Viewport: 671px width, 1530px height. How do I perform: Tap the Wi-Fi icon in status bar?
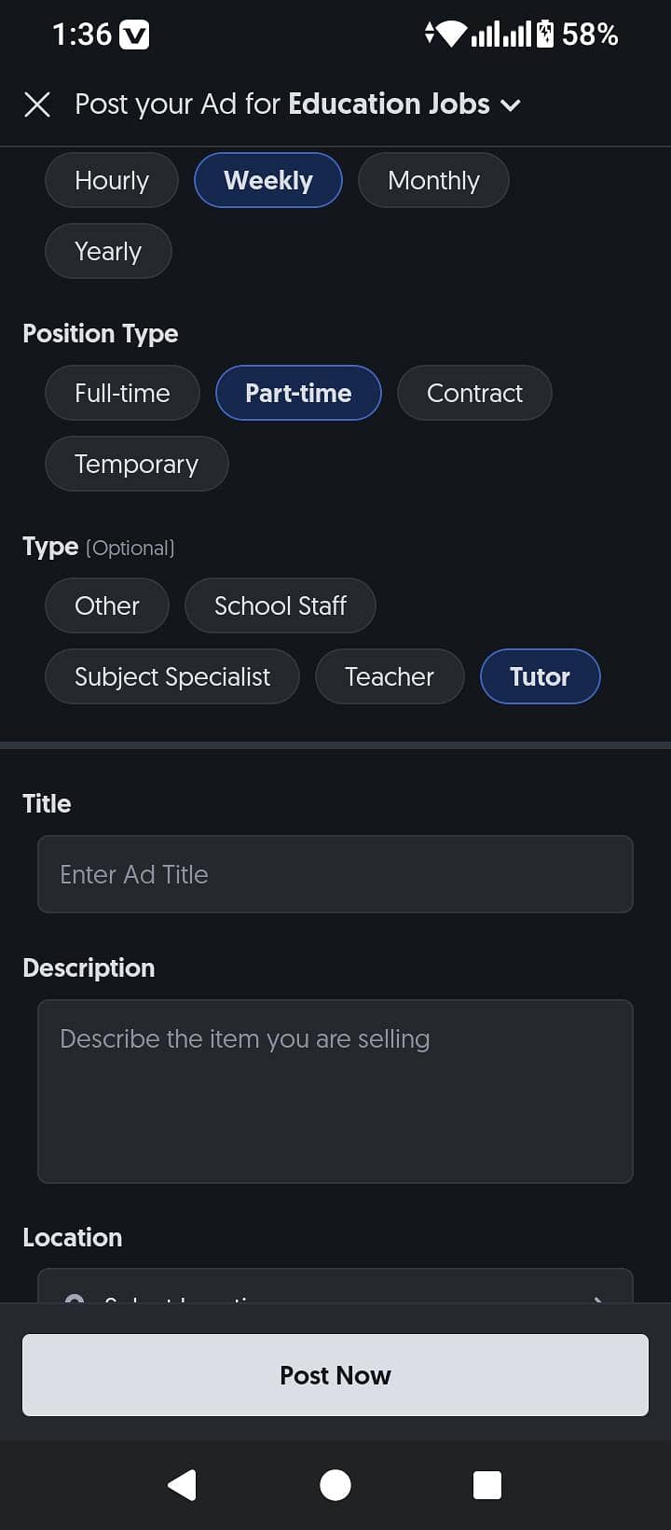coord(451,35)
